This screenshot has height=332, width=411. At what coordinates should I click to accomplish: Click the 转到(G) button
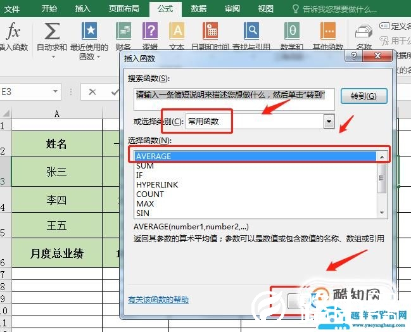pos(364,96)
